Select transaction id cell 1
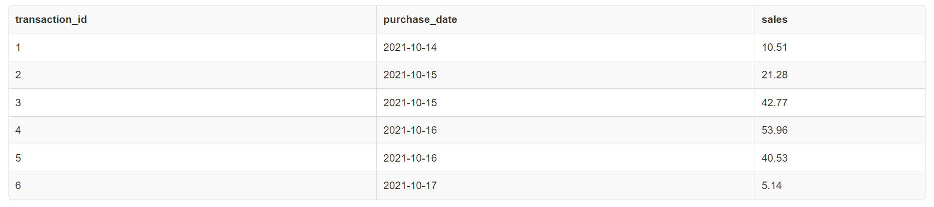 (x=18, y=47)
